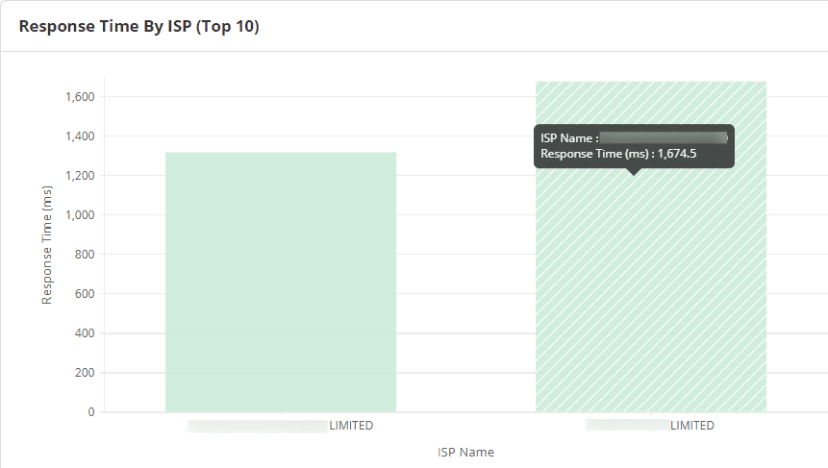Click the 1,400 y-axis tick label
828x468 pixels.
79,136
